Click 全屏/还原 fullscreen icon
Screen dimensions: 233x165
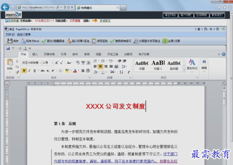point(165,41)
